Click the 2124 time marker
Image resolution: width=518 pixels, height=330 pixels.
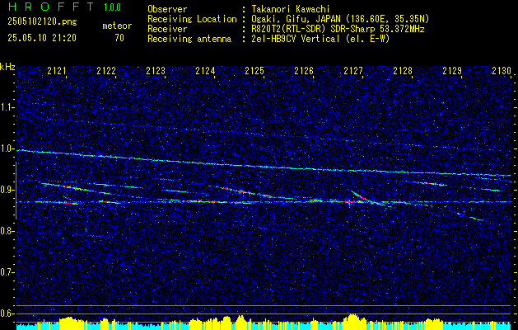pos(205,71)
